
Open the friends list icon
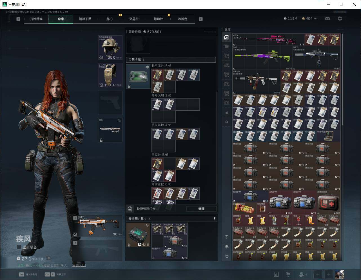coord(303,274)
